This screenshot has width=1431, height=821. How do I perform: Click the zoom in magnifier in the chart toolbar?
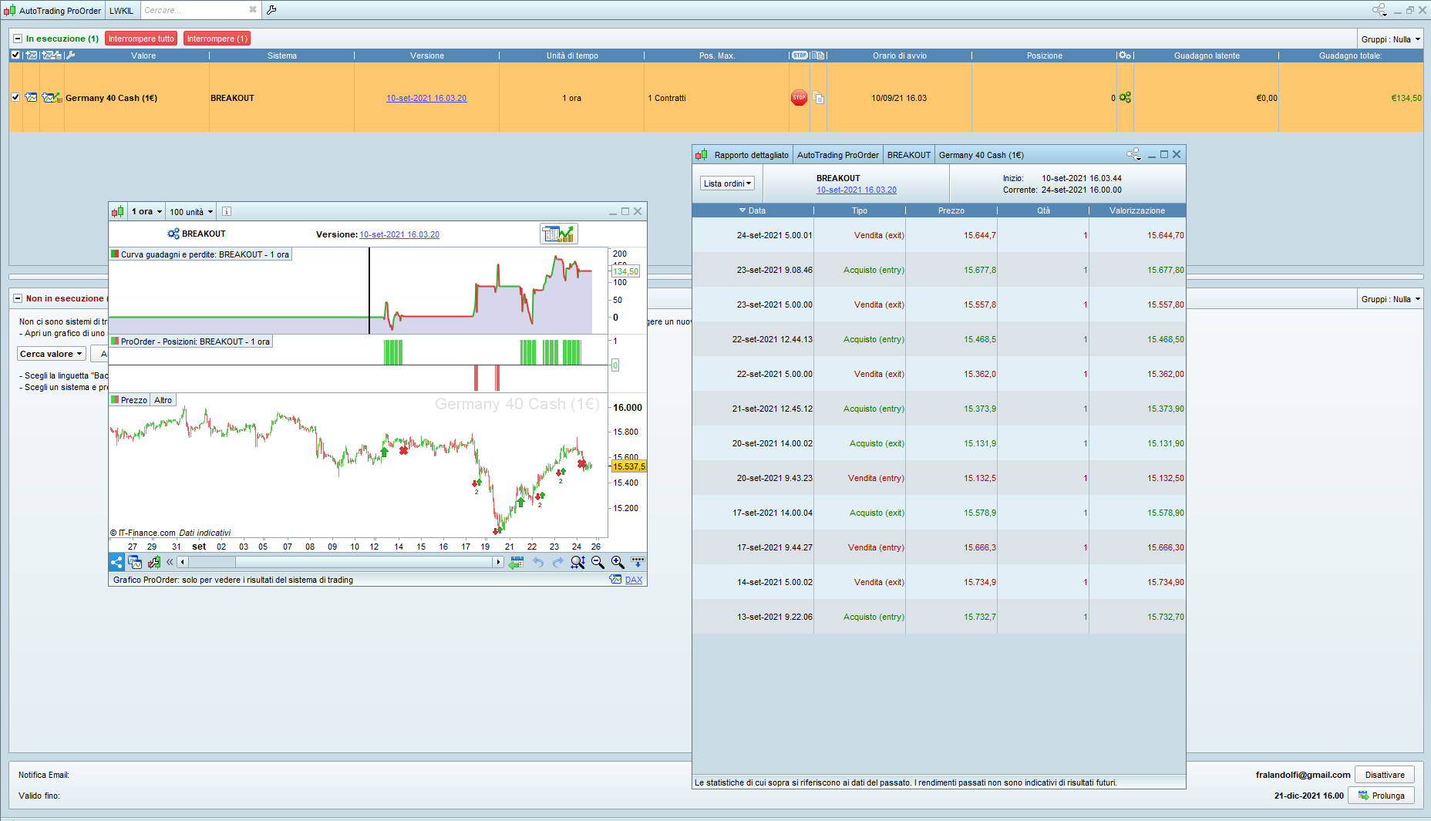click(x=618, y=563)
